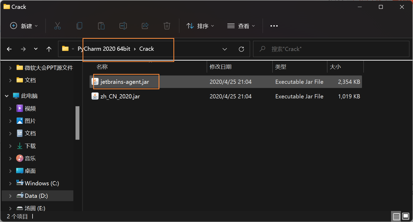The height and width of the screenshot is (222, 413).
Task: Click the Rename icon
Action: pos(123,26)
